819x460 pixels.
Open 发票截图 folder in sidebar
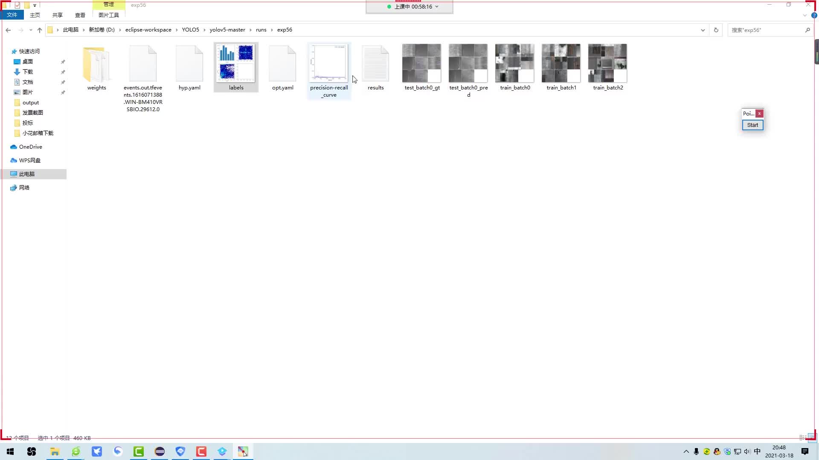point(33,112)
